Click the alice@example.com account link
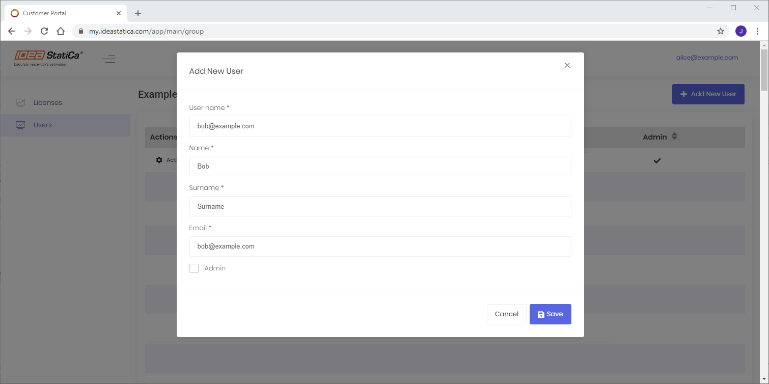769x384 pixels. 707,58
